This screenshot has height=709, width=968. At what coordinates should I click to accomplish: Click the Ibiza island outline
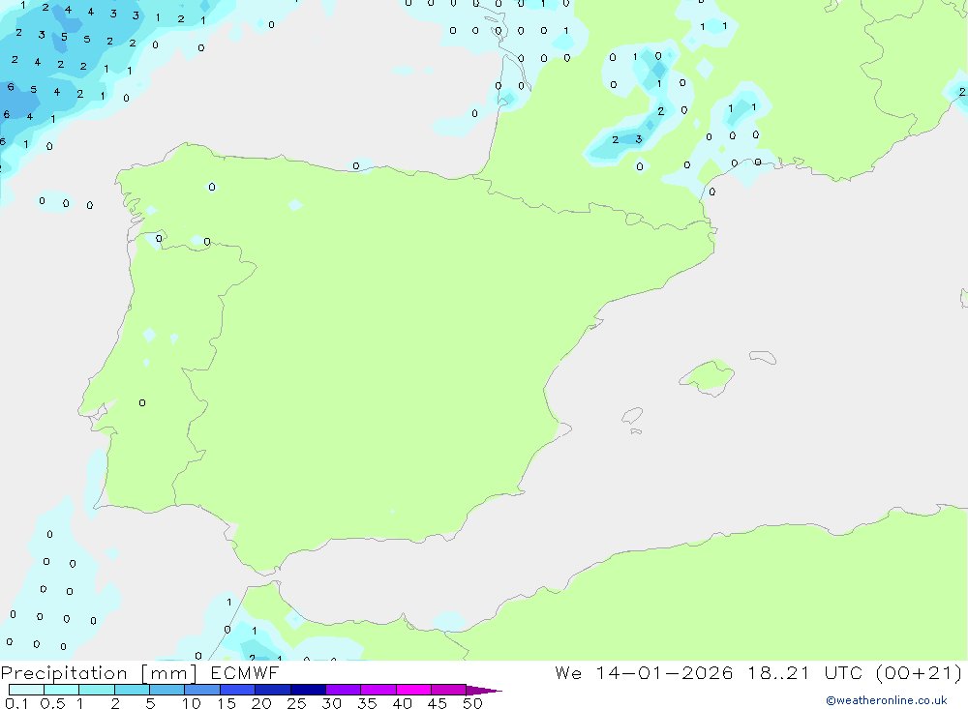coord(632,416)
